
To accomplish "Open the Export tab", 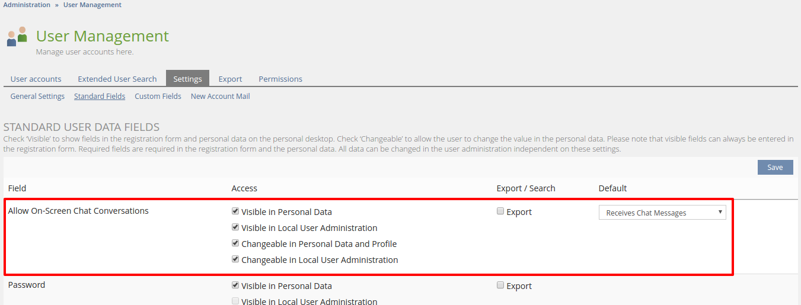I will (230, 79).
